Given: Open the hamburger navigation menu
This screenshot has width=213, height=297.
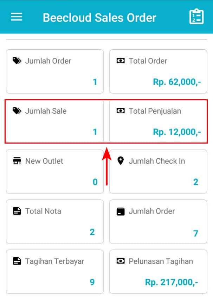Looking at the screenshot, I should tap(17, 17).
